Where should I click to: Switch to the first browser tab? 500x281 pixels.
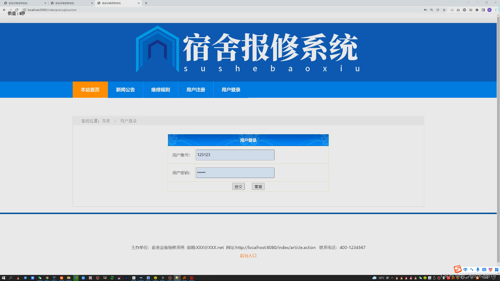click(x=23, y=3)
